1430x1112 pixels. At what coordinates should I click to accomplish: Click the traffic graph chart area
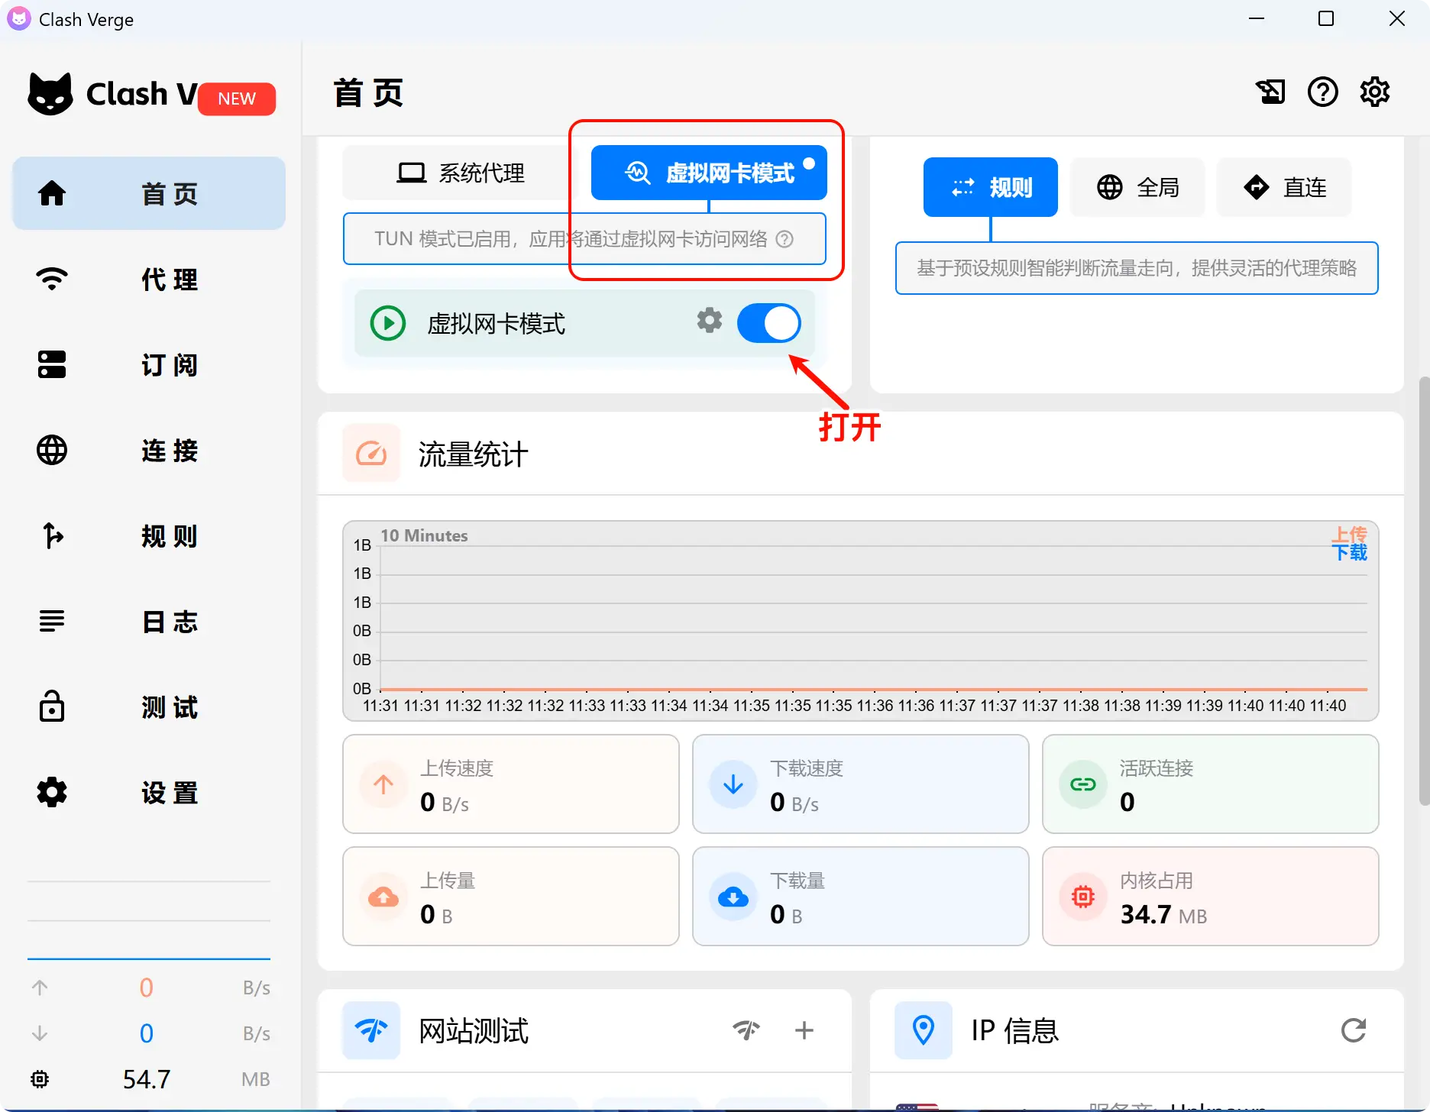click(860, 620)
